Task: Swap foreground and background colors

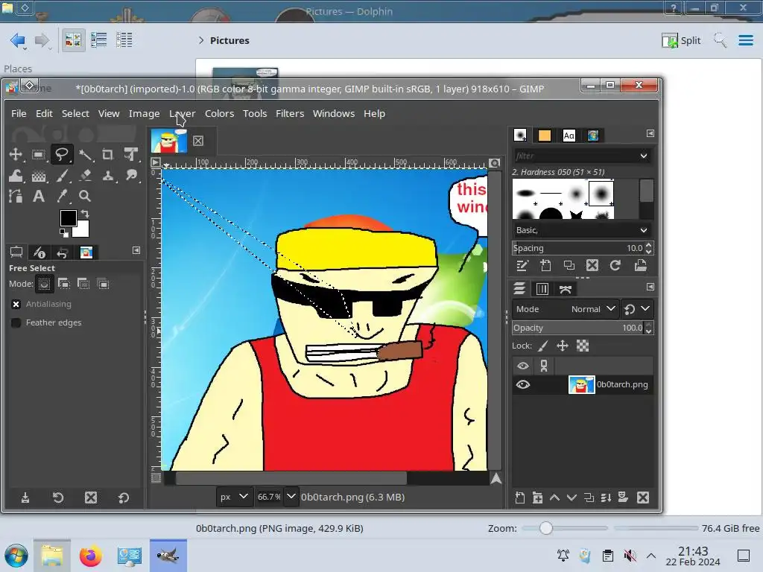Action: [x=85, y=214]
